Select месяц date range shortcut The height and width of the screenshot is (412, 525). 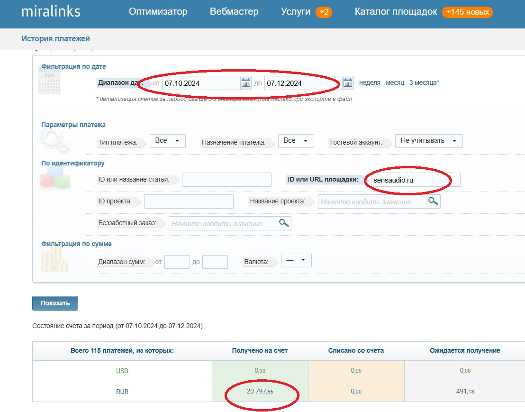coord(395,83)
